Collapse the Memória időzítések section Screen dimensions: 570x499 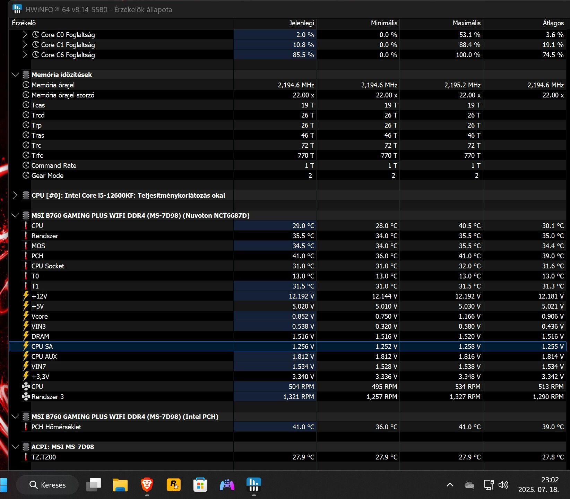pos(15,75)
